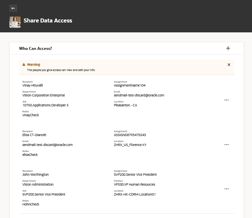Viewport: 252px width, 218px height.
Task: Click the back arrow button
Action: click(13, 8)
